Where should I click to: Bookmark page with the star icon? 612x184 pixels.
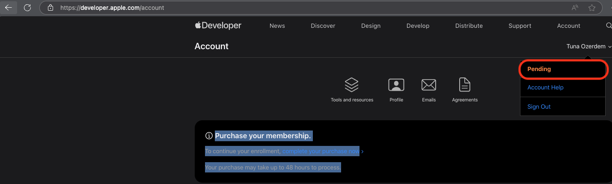(x=592, y=8)
